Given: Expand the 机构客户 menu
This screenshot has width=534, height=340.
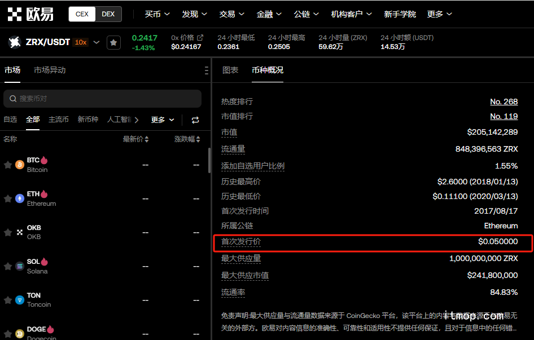Looking at the screenshot, I should pos(352,14).
